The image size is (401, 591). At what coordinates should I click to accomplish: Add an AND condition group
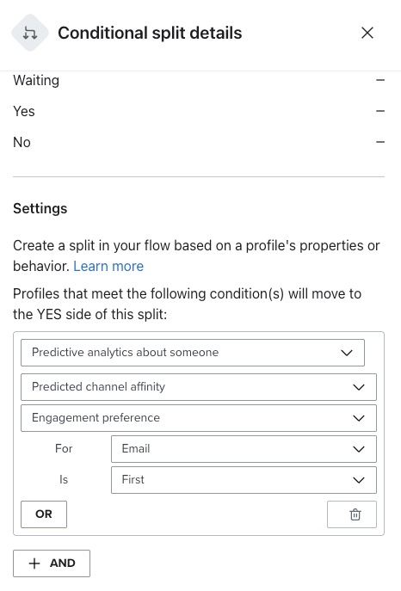(52, 563)
